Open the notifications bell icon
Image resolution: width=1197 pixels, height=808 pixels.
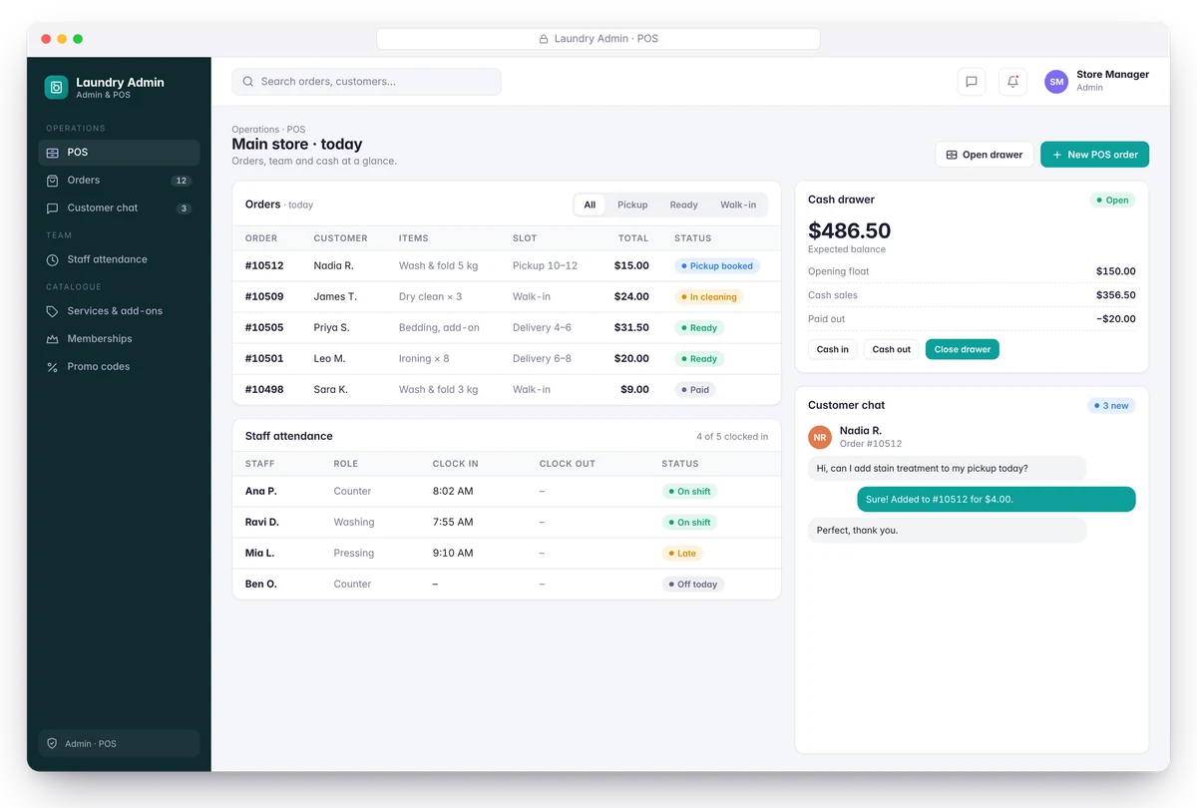(1012, 82)
